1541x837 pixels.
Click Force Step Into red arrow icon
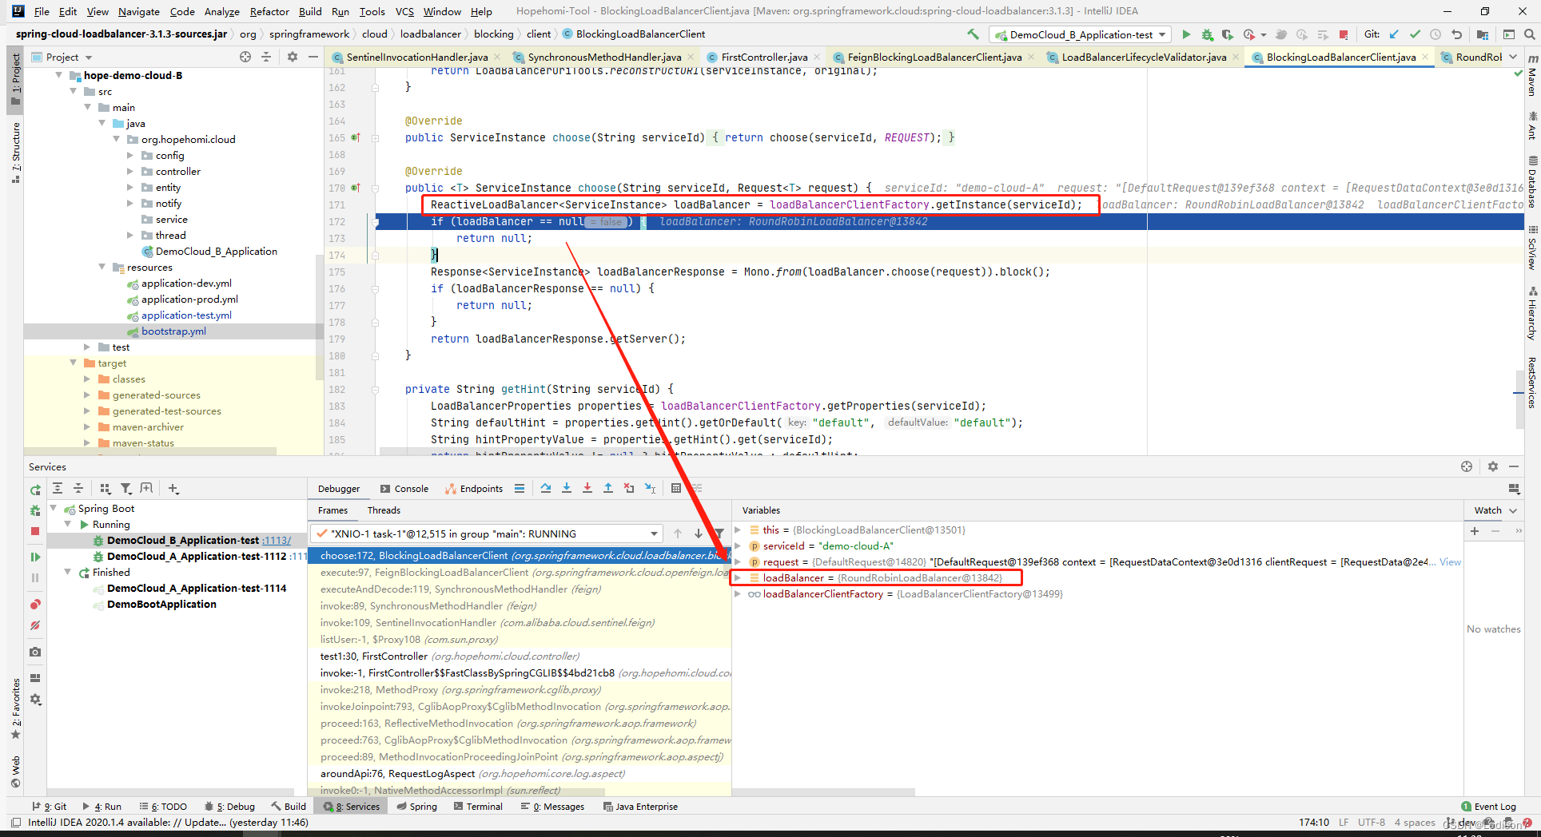[587, 488]
